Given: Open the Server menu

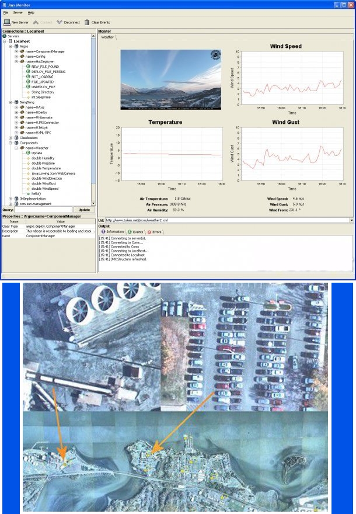Looking at the screenshot, I should pyautogui.click(x=18, y=12).
